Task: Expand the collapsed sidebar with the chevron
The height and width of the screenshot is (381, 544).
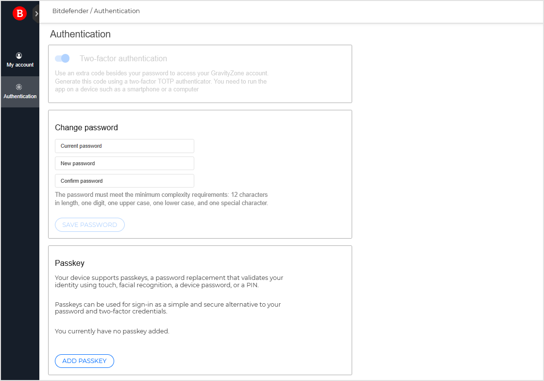Action: click(37, 14)
